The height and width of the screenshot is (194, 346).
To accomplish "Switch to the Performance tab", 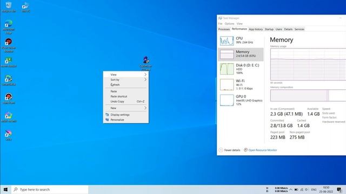I will [x=239, y=29].
